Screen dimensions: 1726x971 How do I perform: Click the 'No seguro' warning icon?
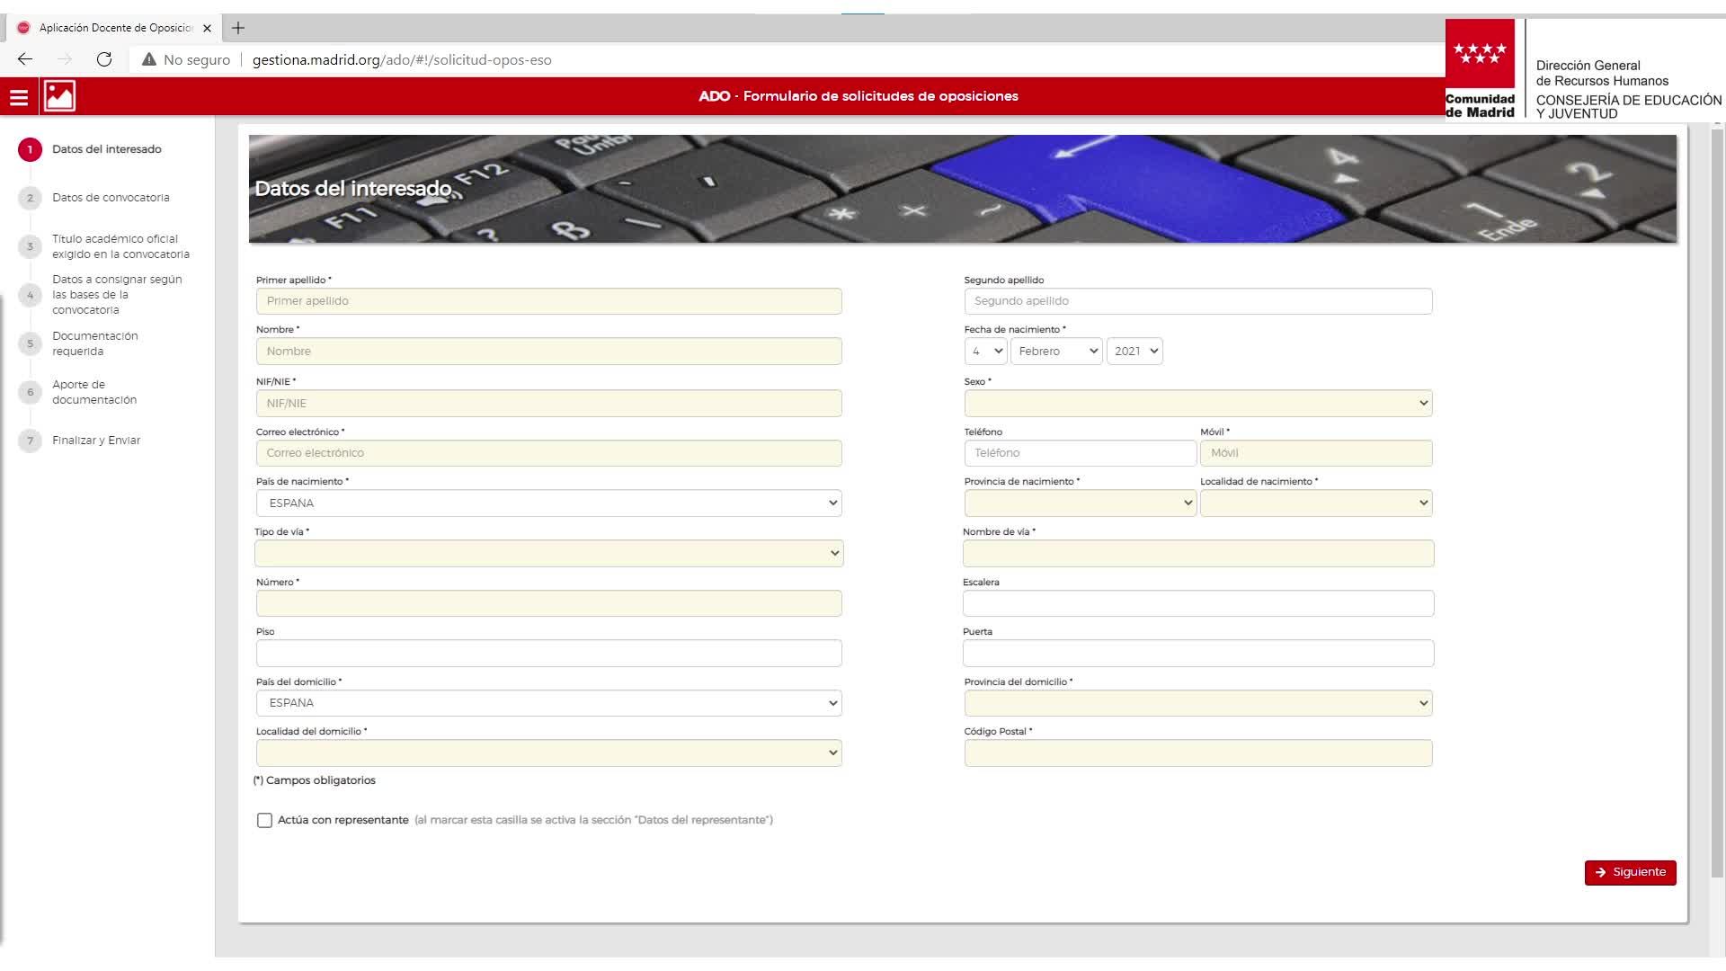point(149,59)
